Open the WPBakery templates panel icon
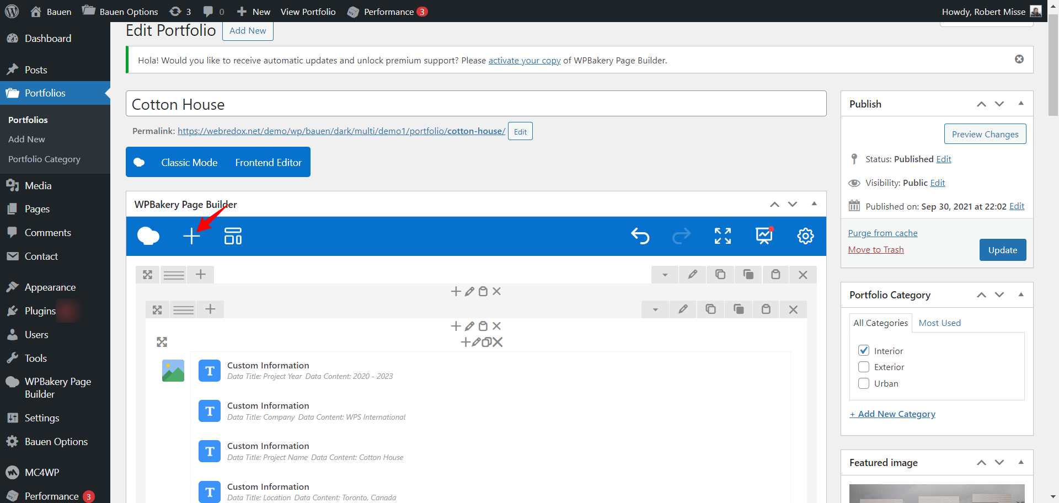 click(233, 236)
